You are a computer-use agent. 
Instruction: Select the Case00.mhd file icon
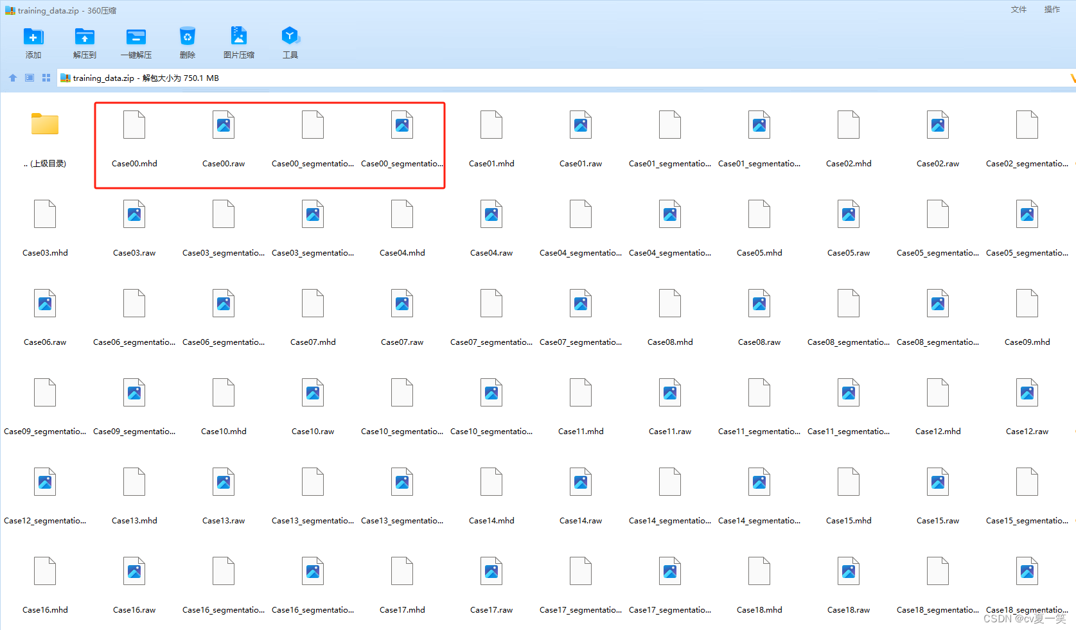[134, 125]
